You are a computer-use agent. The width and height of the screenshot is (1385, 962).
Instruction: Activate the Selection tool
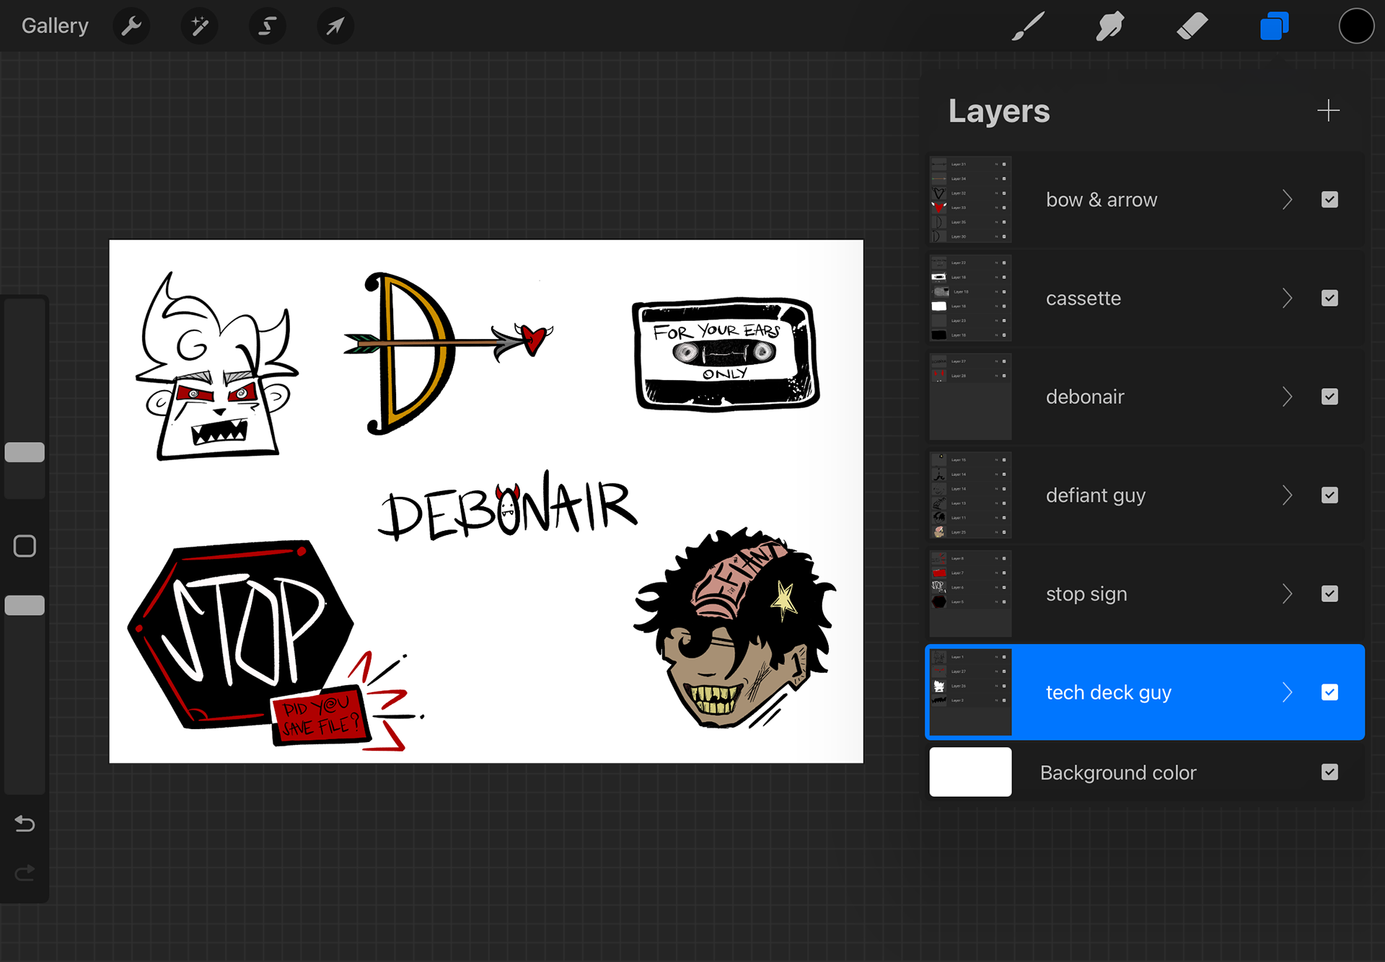pos(267,27)
